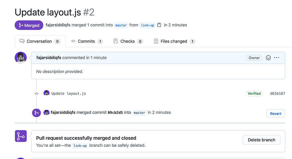Screen dimensions: 292x159
Task: Click the small avatar beside Update layout.js commit
Action: pyautogui.click(x=46, y=93)
